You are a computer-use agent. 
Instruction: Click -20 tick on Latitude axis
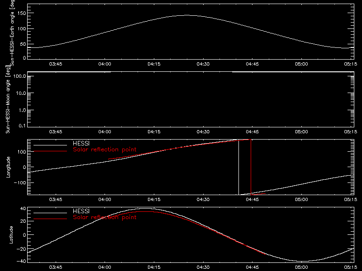click(21, 249)
